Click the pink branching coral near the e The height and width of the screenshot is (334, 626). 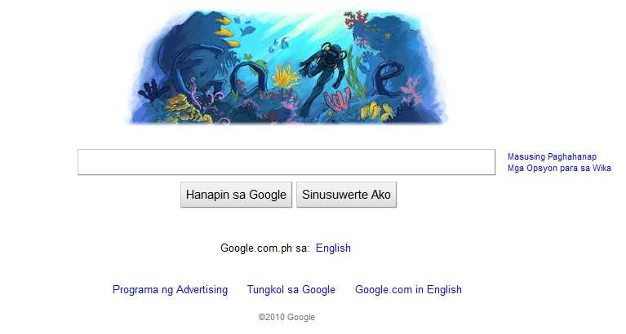coord(411,91)
